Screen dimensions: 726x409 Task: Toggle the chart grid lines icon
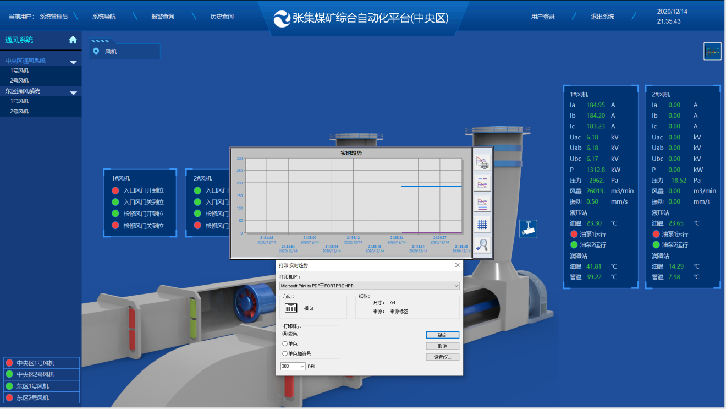click(x=482, y=224)
